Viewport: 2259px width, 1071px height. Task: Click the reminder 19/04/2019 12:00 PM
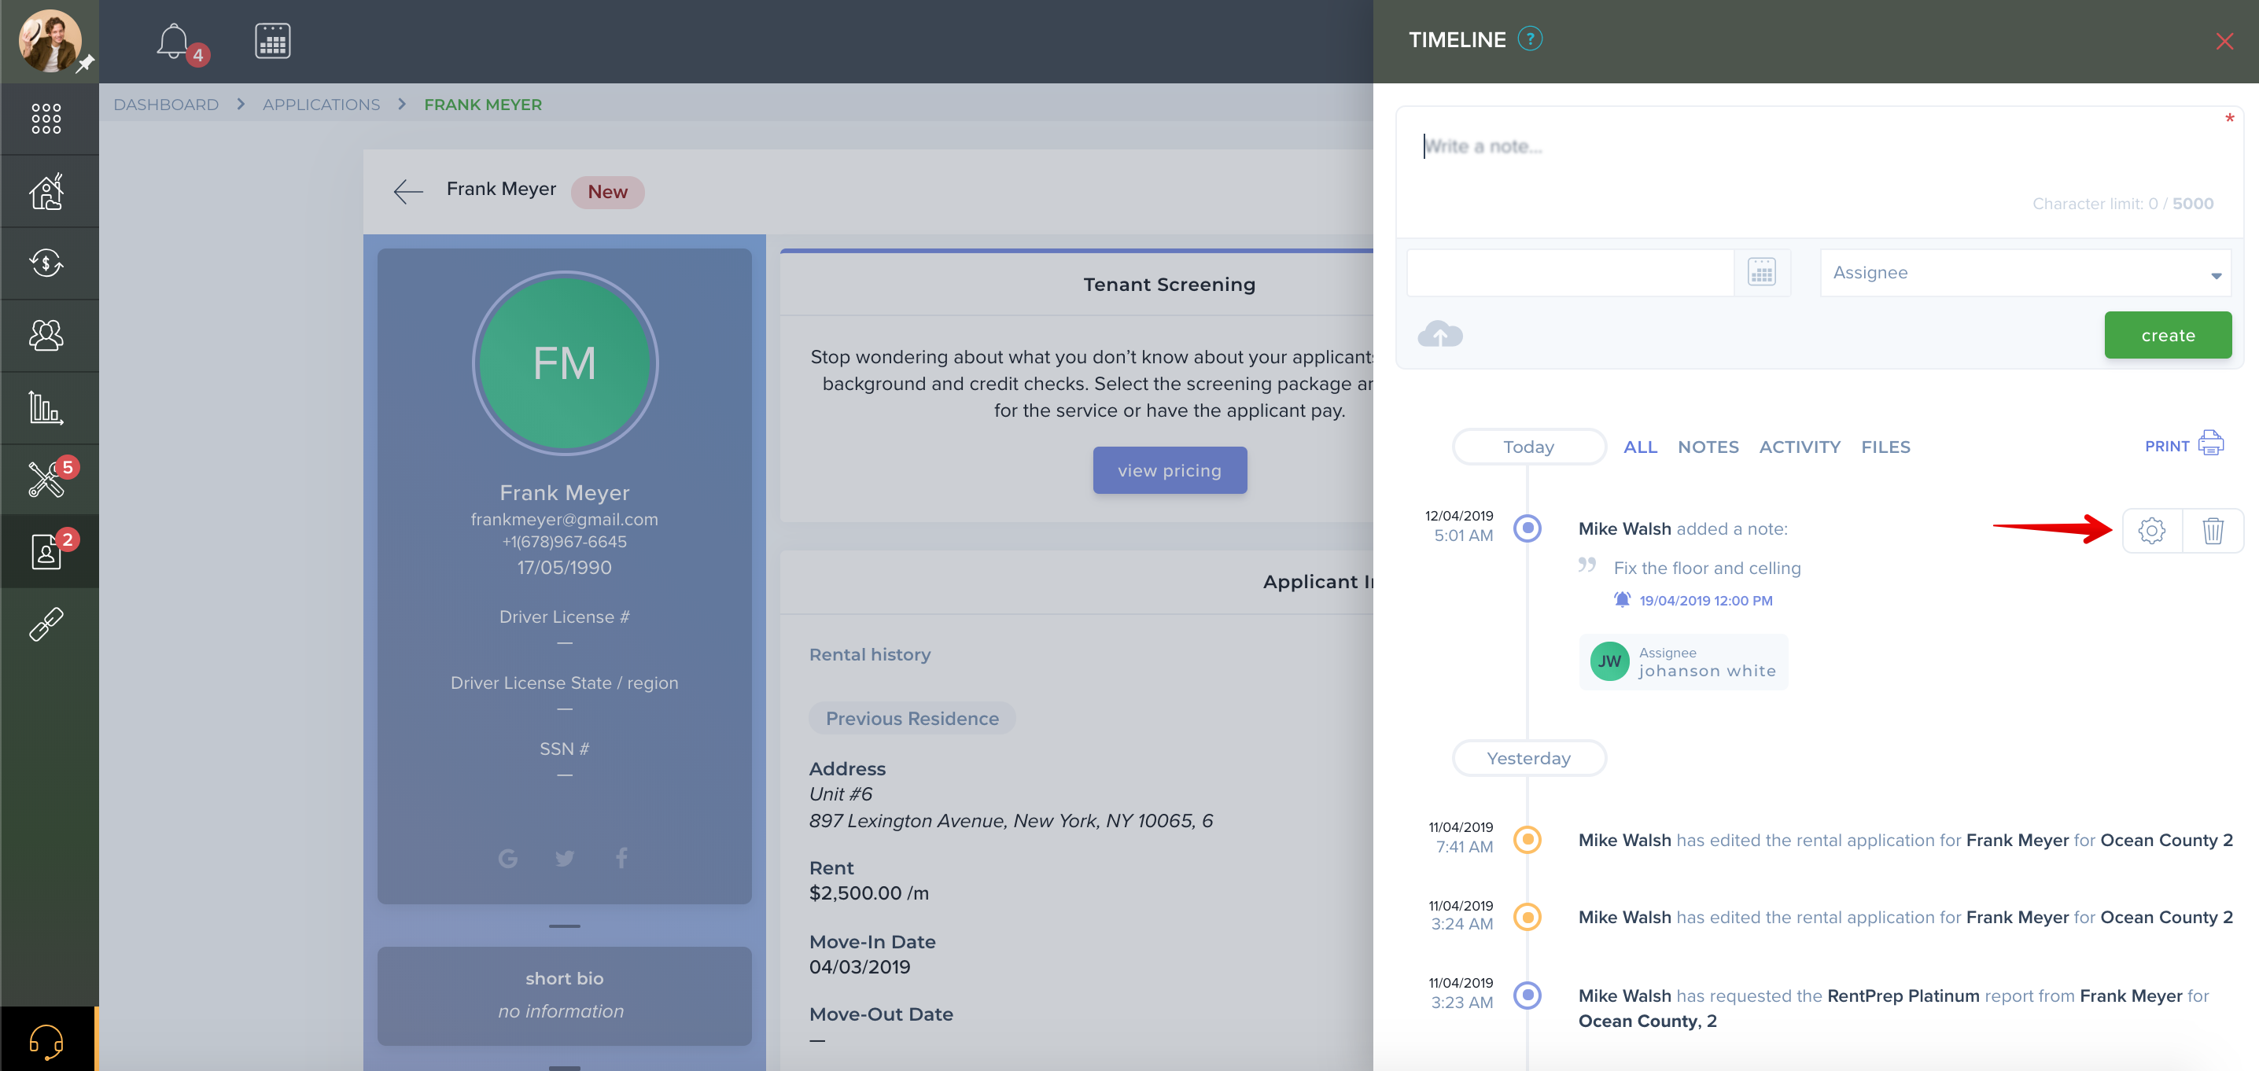point(1705,600)
